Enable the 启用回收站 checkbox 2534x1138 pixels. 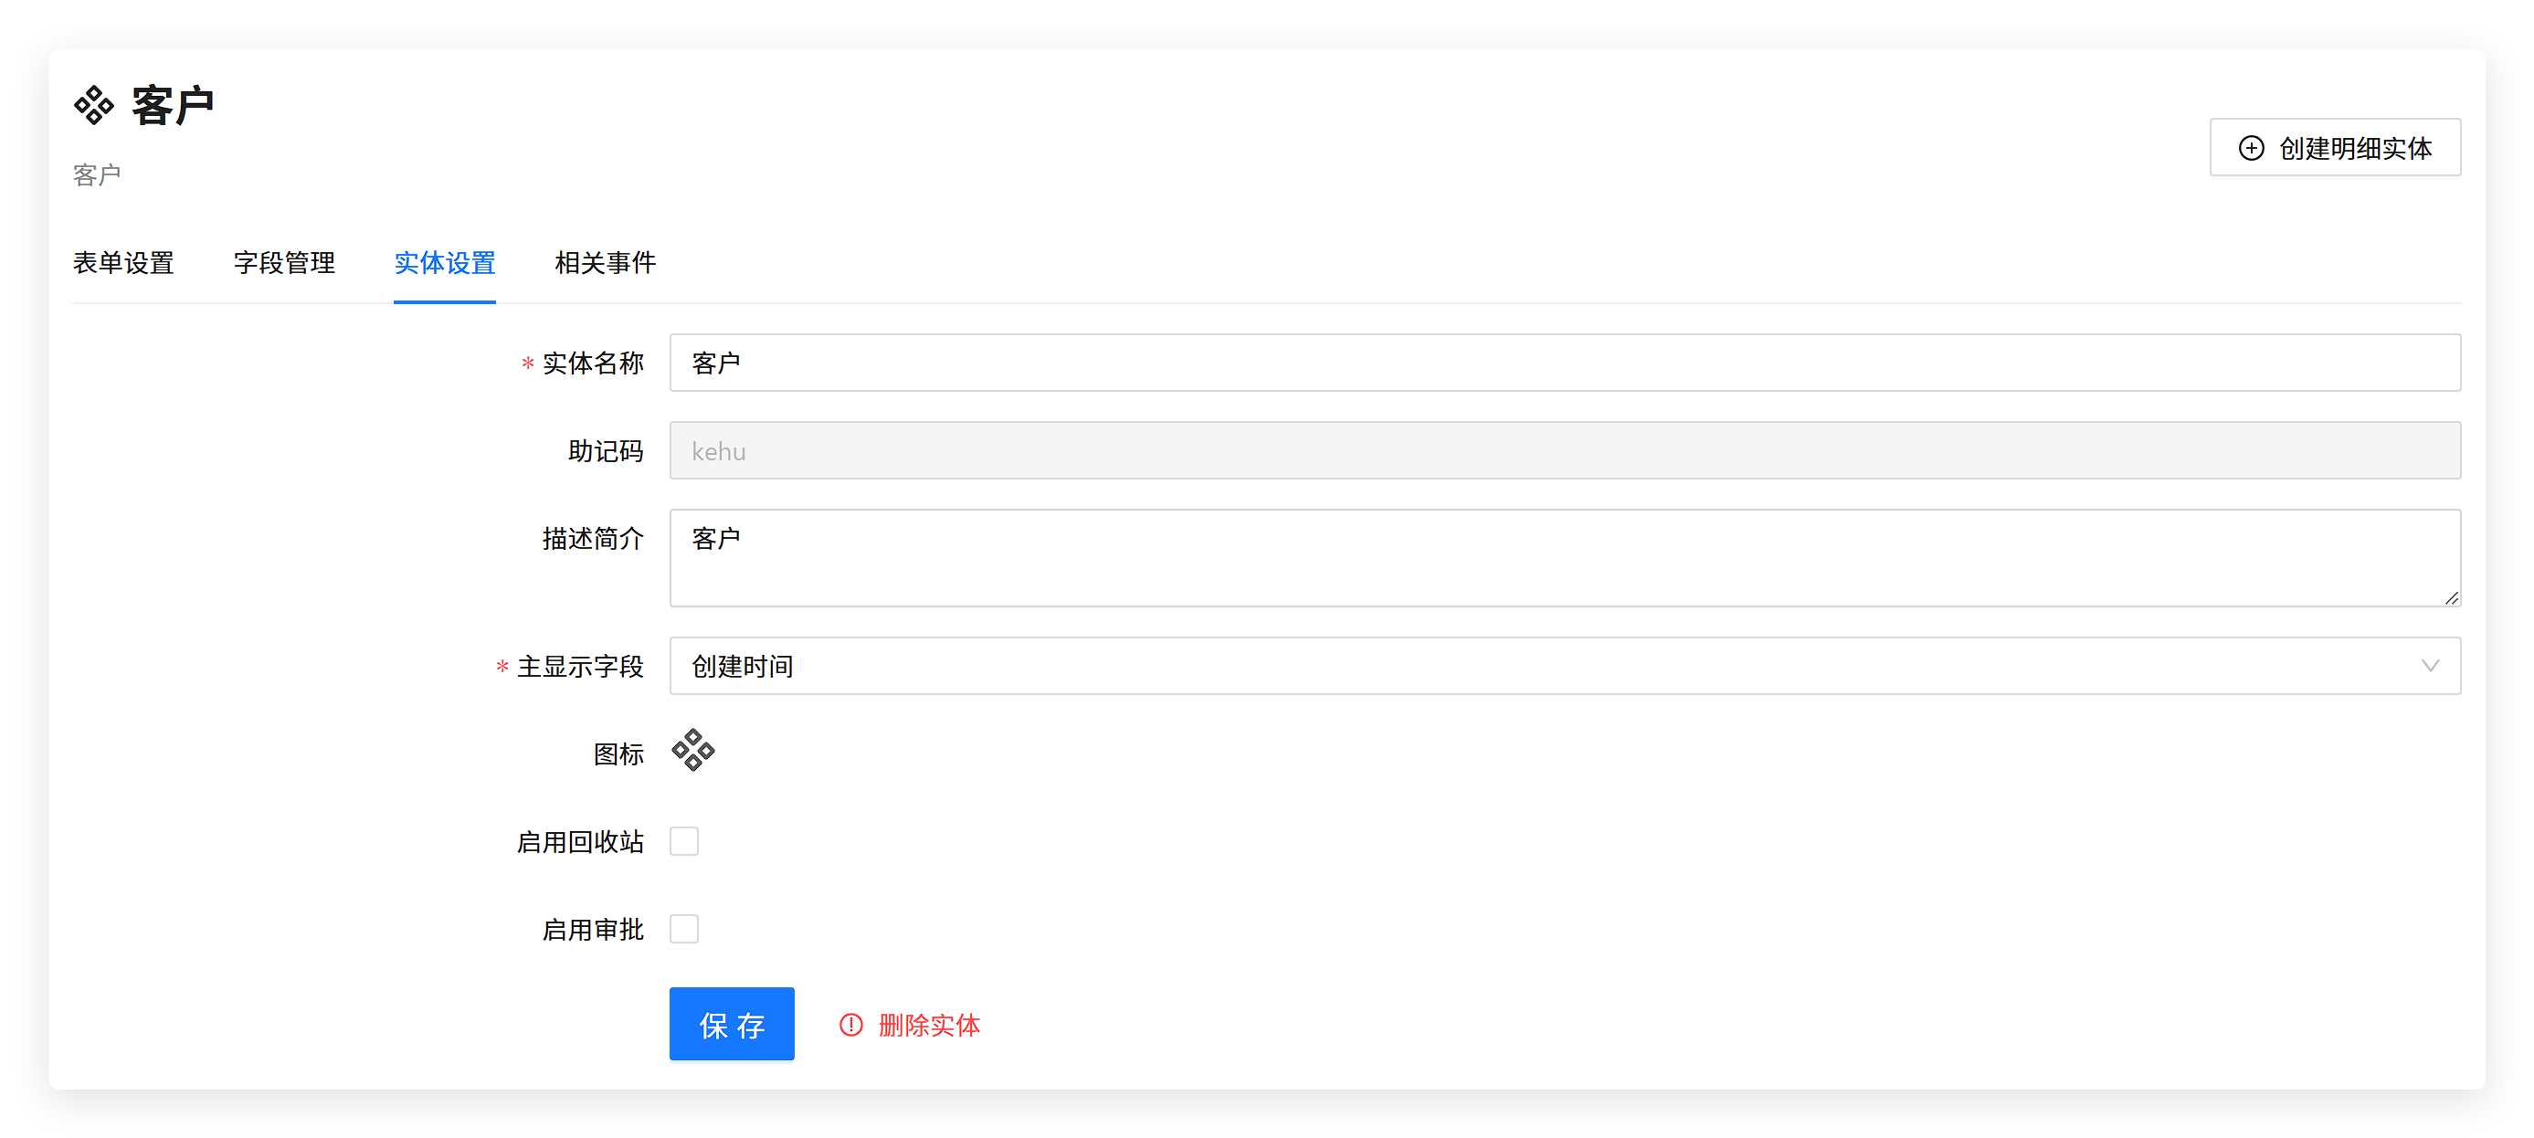(x=683, y=841)
